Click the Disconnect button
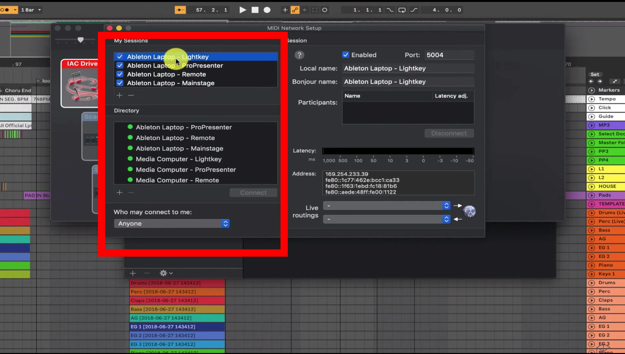The width and height of the screenshot is (625, 354). point(449,133)
